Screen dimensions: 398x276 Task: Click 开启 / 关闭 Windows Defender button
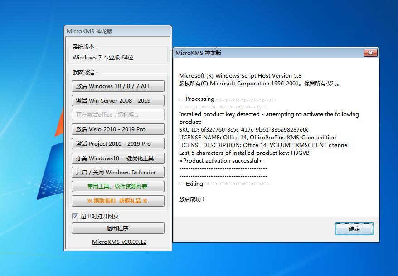[118, 172]
